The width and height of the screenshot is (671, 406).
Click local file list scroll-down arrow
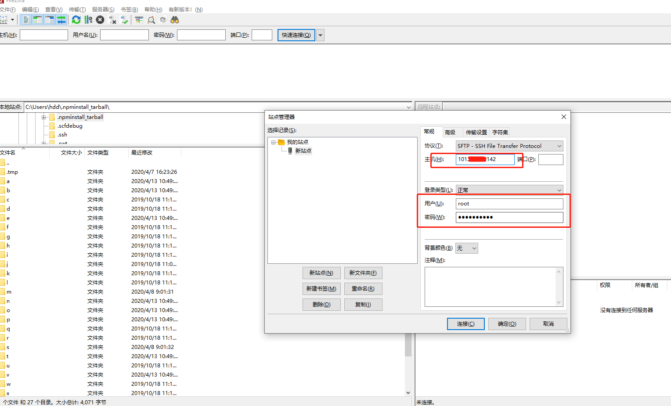point(408,393)
